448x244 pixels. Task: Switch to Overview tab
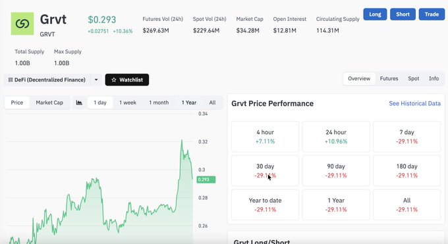pyautogui.click(x=359, y=78)
